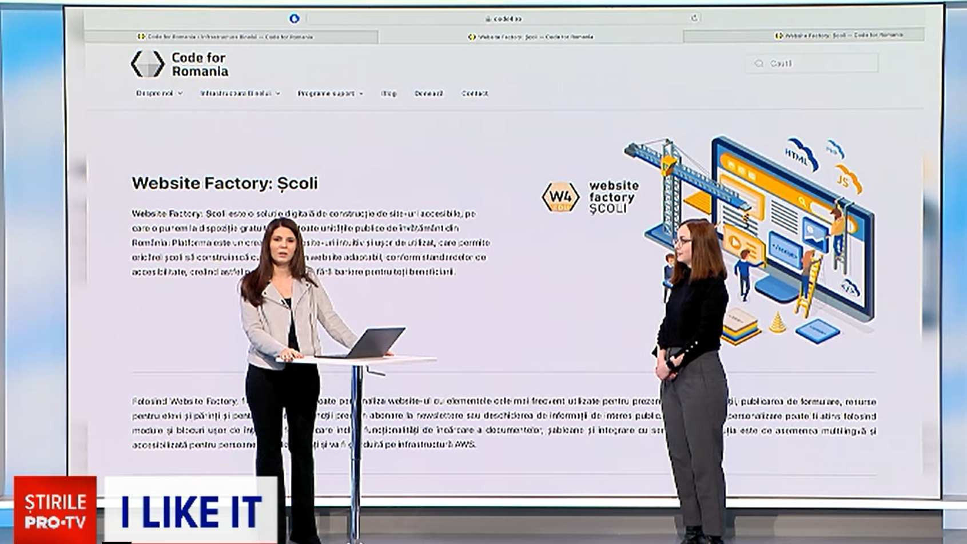This screenshot has width=967, height=544.
Task: Expand the Despre noi dropdown
Action: pyautogui.click(x=159, y=93)
